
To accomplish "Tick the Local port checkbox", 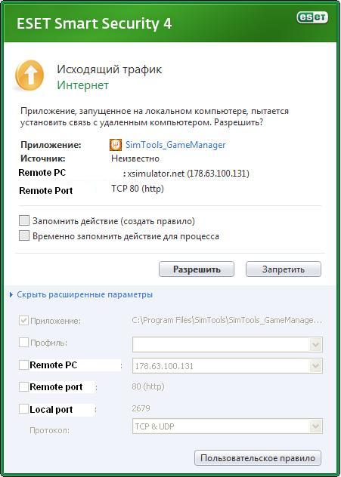I will point(23,409).
